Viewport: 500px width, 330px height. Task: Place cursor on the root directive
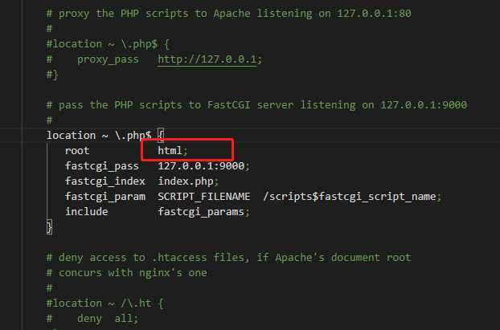click(x=77, y=151)
